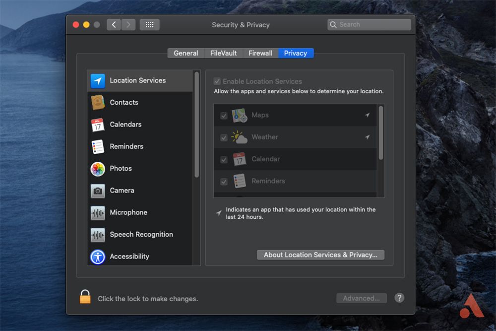Open the Speech Recognition waveform icon
This screenshot has width=496, height=331.
pos(98,235)
